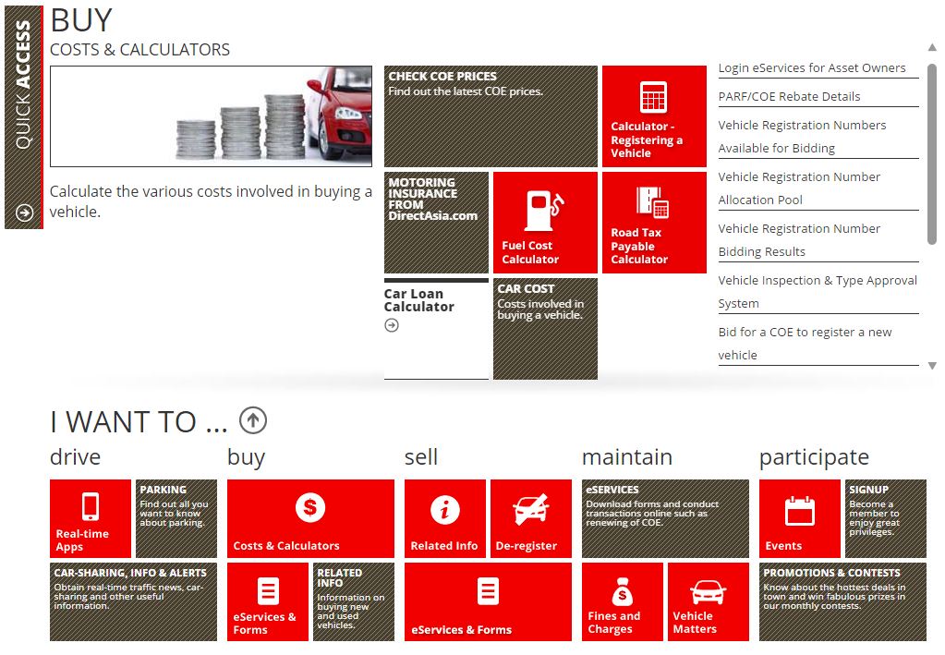Click the up-arrow next to I WANT TO

[253, 420]
